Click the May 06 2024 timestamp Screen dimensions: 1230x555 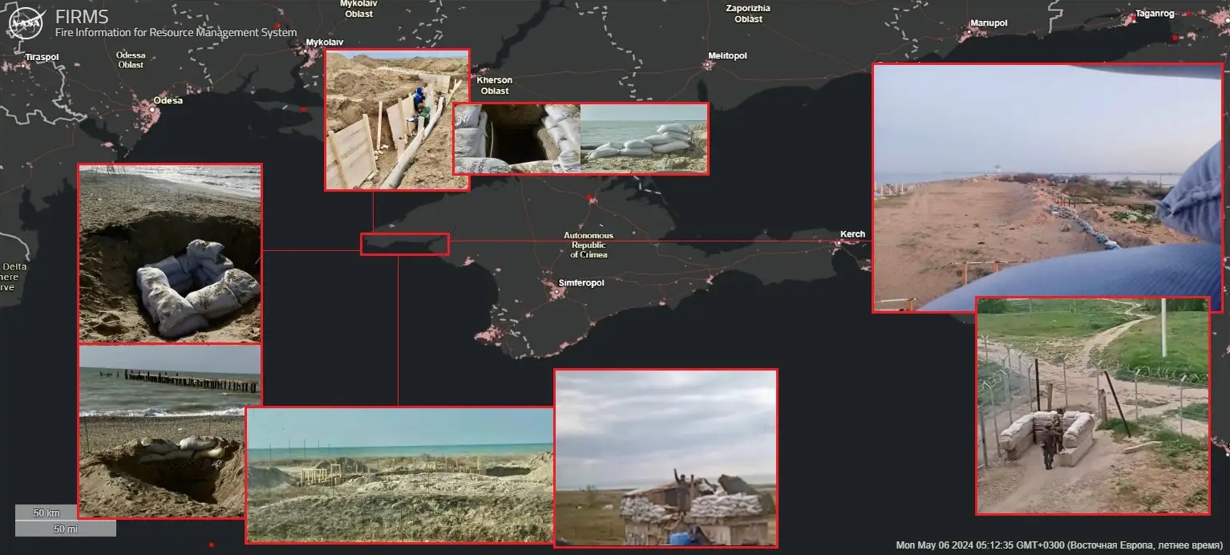pos(1058,545)
